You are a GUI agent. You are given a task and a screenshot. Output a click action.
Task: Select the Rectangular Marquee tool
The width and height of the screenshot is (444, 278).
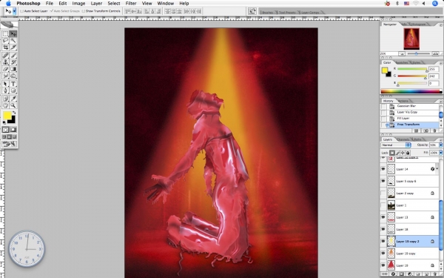[x=5, y=34]
